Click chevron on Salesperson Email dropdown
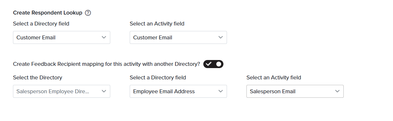This screenshot has height=121, width=393. pos(337,91)
